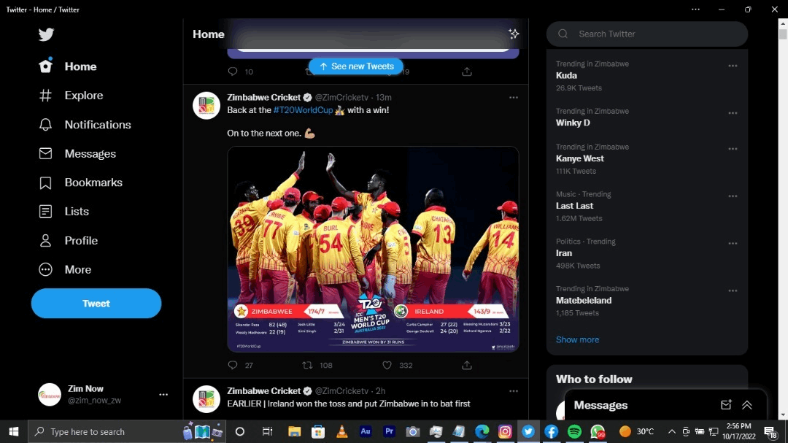
Task: Open options for the Matebeleland trend
Action: (x=733, y=290)
